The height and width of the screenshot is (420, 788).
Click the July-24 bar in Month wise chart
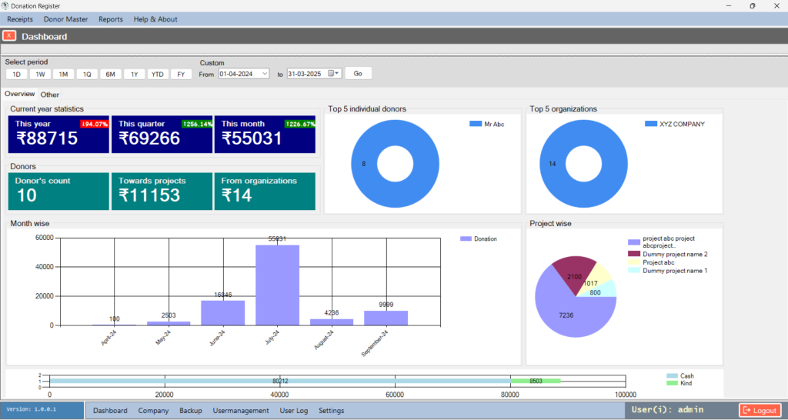pos(277,285)
